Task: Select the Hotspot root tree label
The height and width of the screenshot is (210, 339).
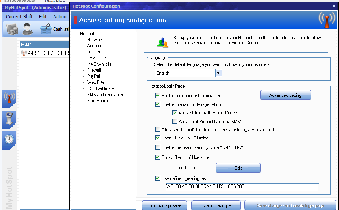Action: tap(87, 34)
